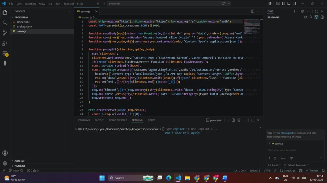Maximize the terminal panel size
Viewport: 327px width, 183px height.
click(252, 120)
